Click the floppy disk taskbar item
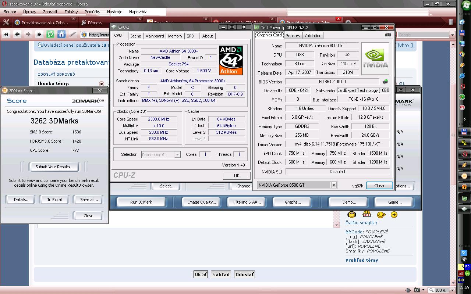 pos(464,132)
